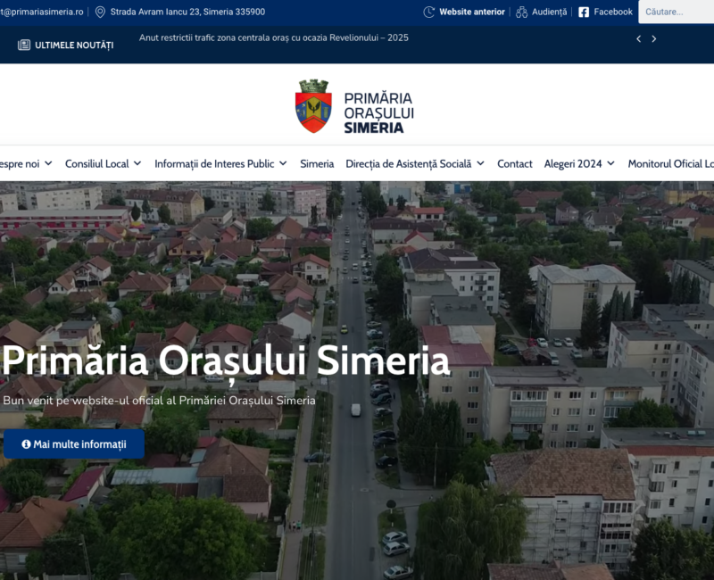Open the Simeria menu item
714x580 pixels.
[317, 163]
